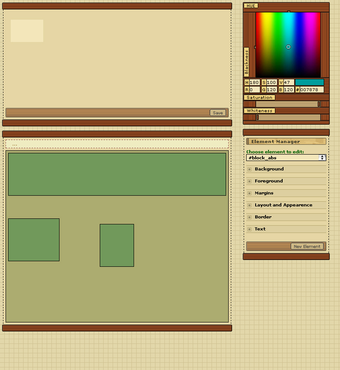Click the Saturation slider handle
This screenshot has height=370, width=340.
tap(319, 104)
